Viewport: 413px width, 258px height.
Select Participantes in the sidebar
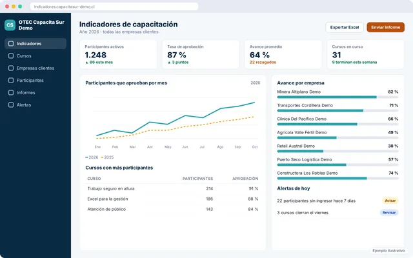pyautogui.click(x=35, y=80)
